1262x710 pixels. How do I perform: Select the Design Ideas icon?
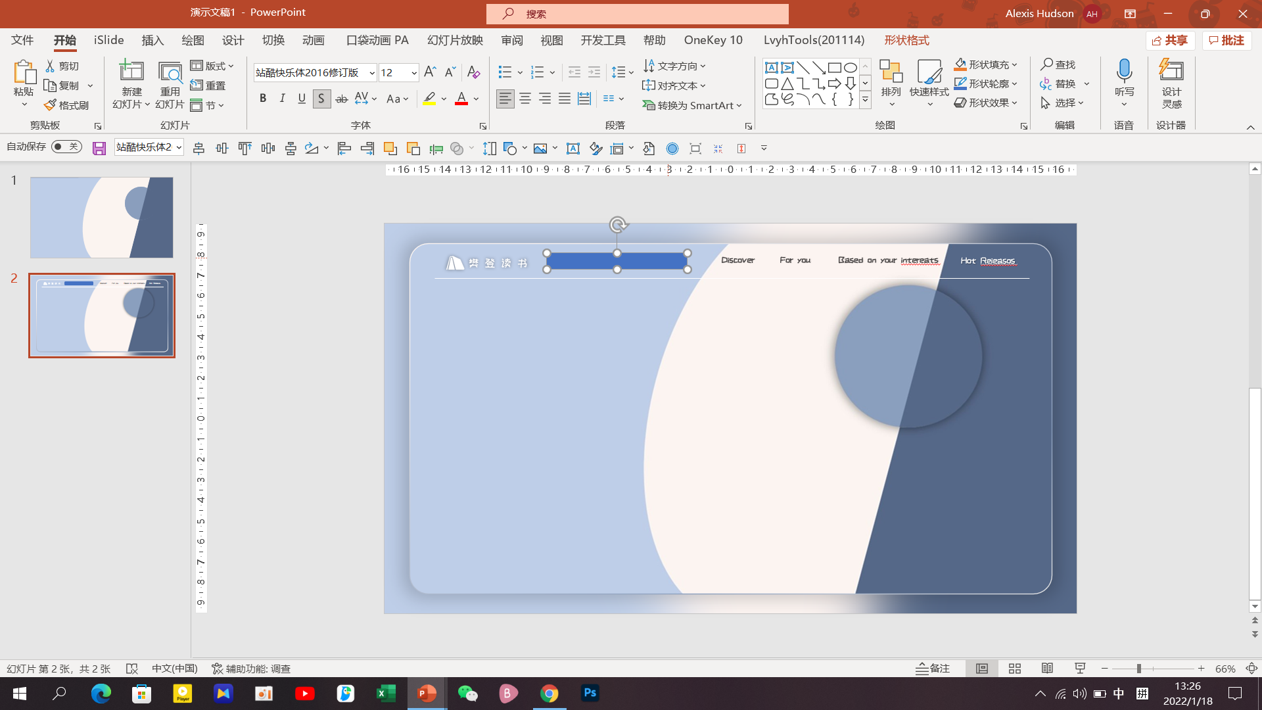(1171, 71)
